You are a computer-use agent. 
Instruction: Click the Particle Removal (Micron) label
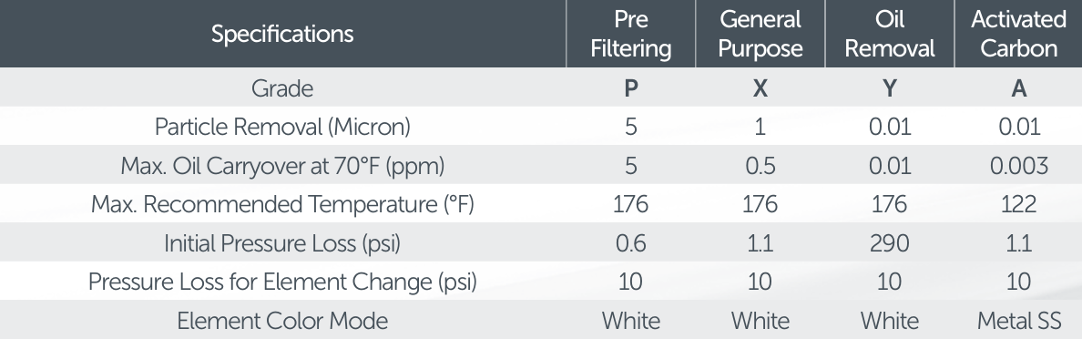[x=282, y=127]
